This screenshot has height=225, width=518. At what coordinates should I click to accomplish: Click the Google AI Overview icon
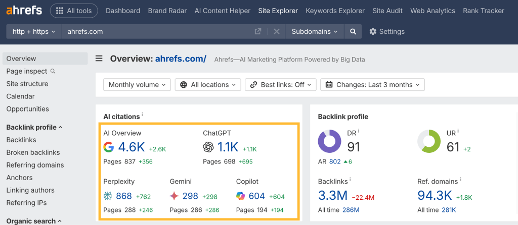point(108,147)
